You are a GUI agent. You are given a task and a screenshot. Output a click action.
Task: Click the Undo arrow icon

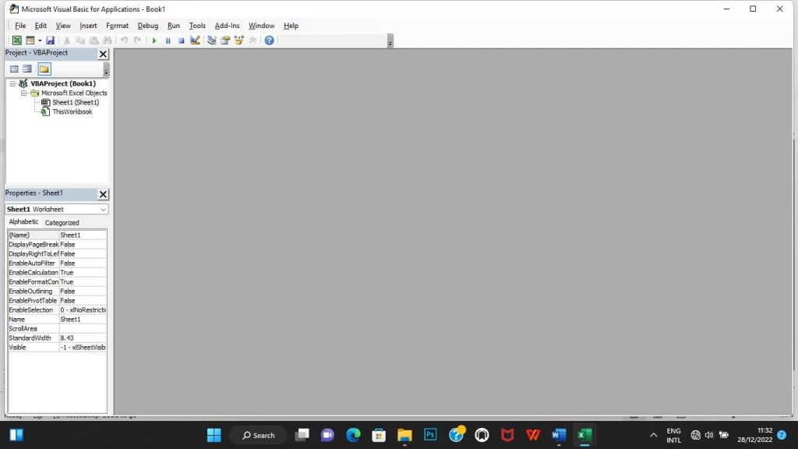click(124, 41)
